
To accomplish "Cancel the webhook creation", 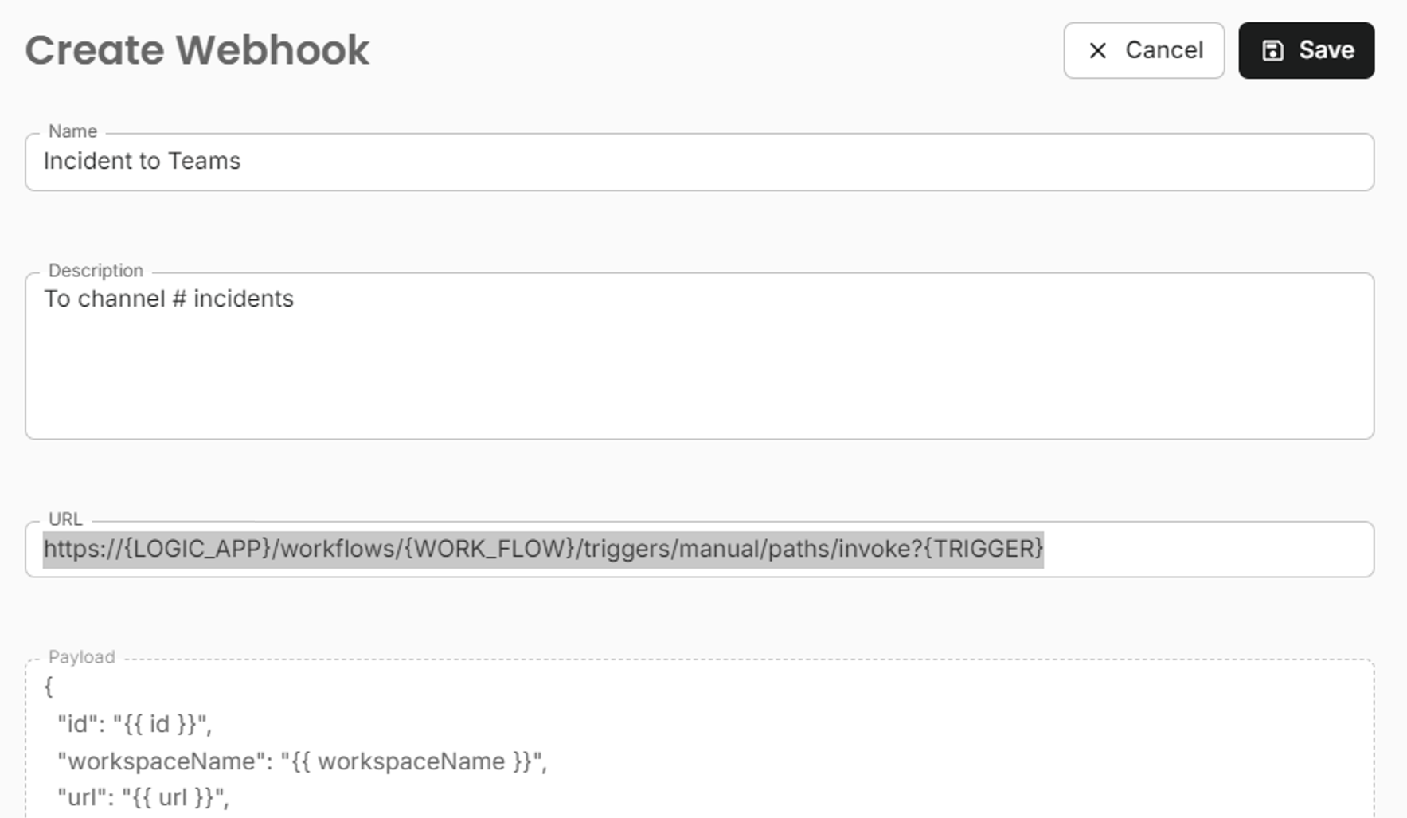I will pyautogui.click(x=1143, y=50).
